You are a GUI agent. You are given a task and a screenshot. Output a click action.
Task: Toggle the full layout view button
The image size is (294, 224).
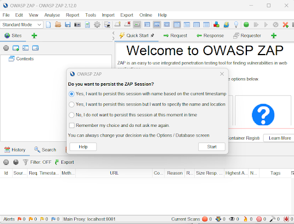[167, 25]
